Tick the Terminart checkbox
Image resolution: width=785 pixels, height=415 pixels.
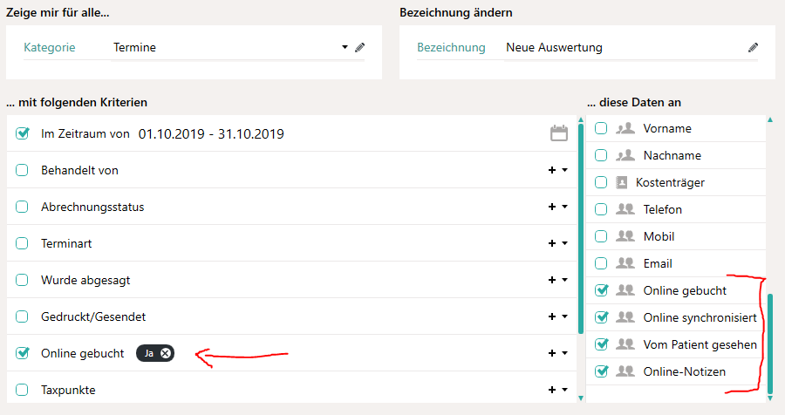point(22,243)
